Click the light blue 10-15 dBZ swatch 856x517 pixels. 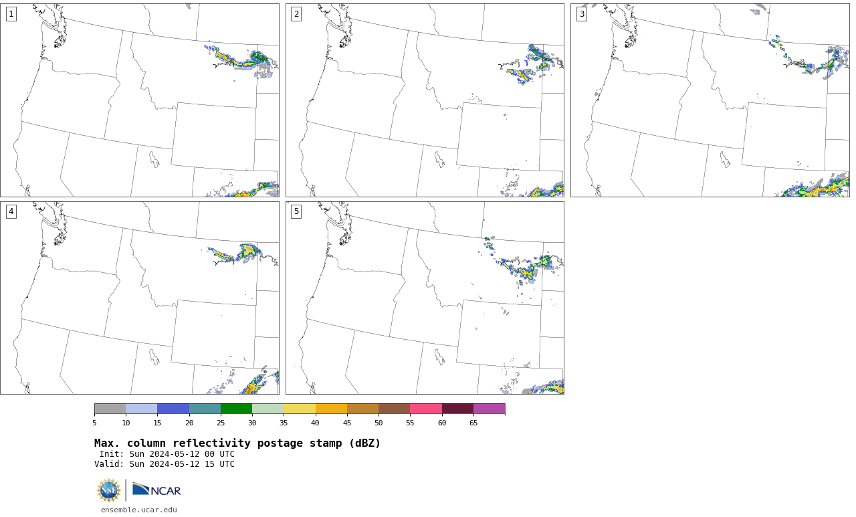[142, 409]
